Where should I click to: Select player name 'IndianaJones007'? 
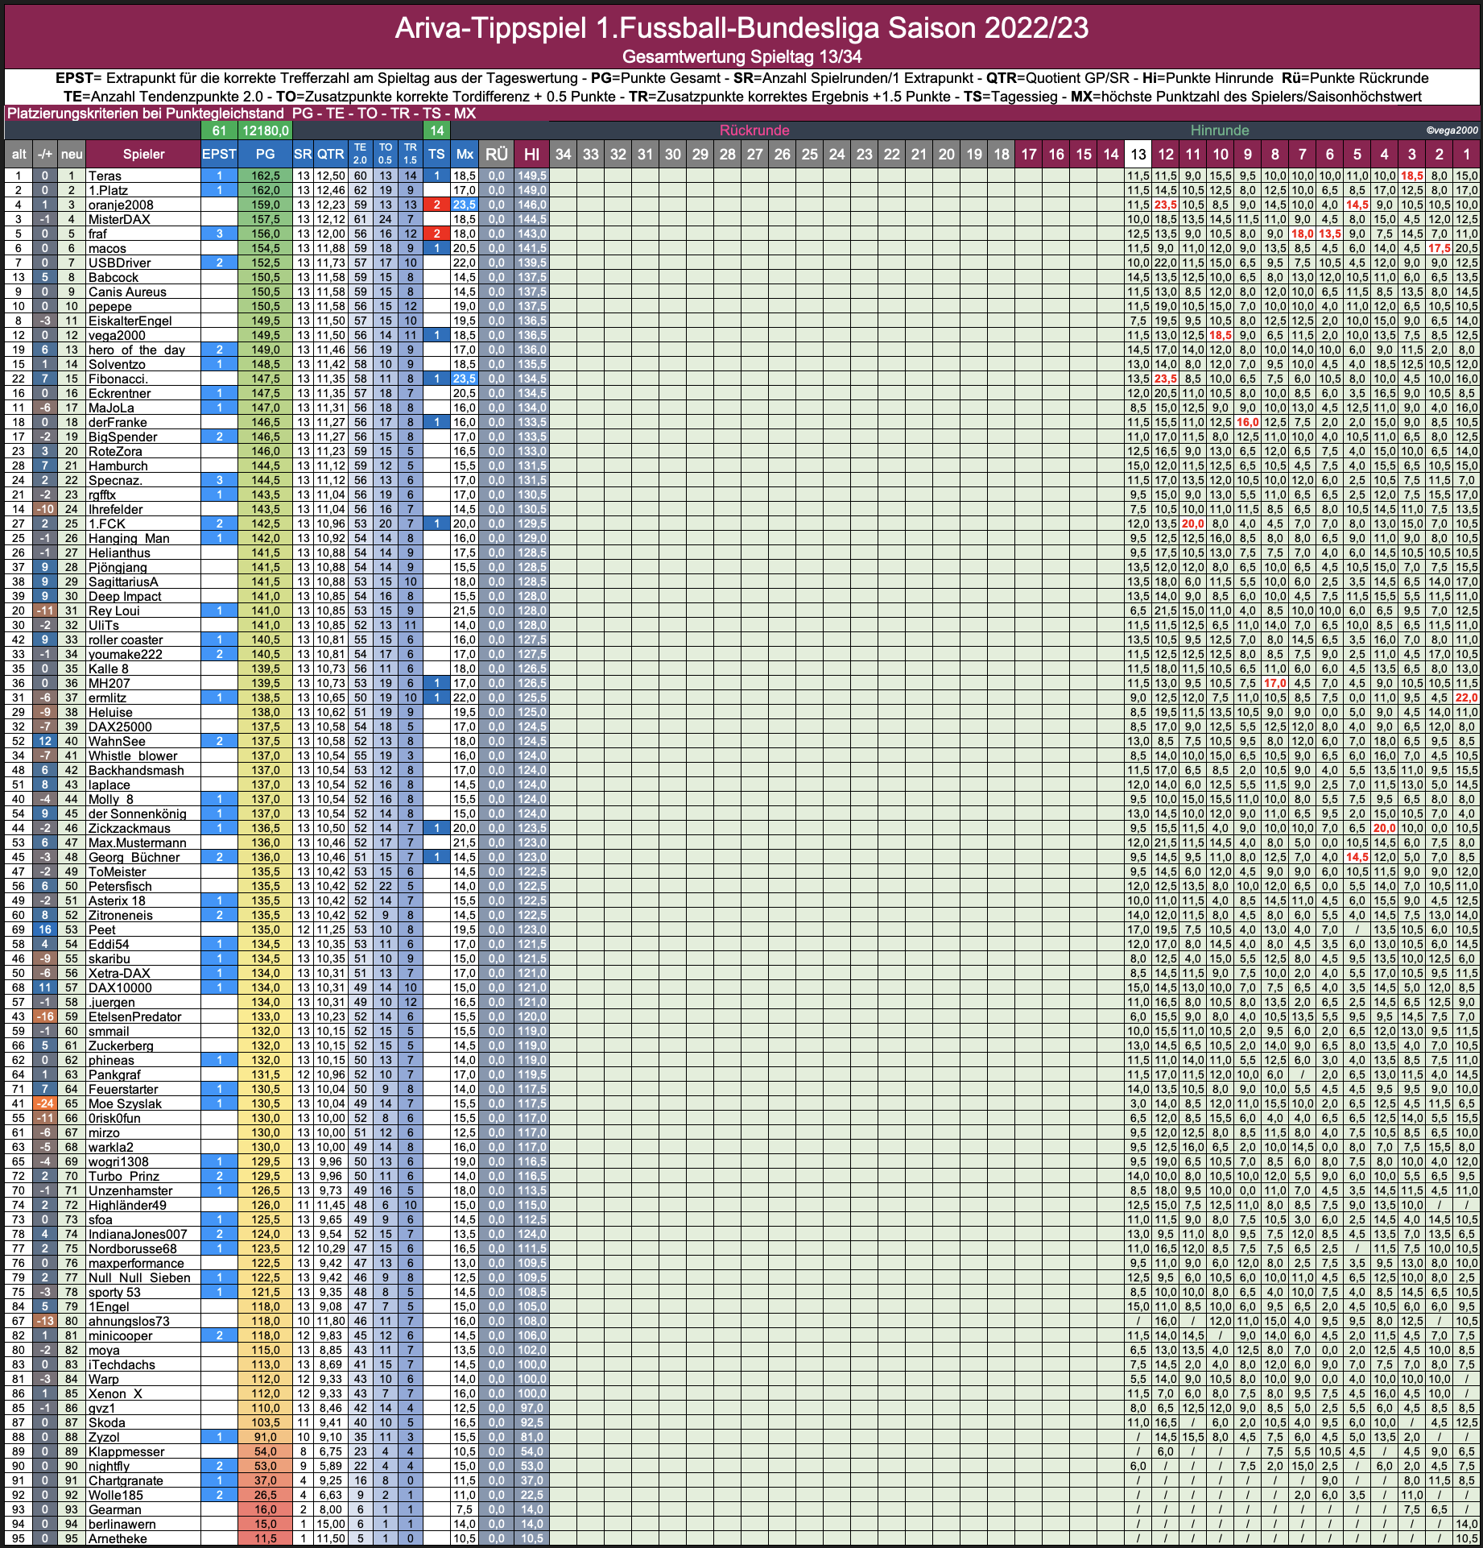(138, 1234)
